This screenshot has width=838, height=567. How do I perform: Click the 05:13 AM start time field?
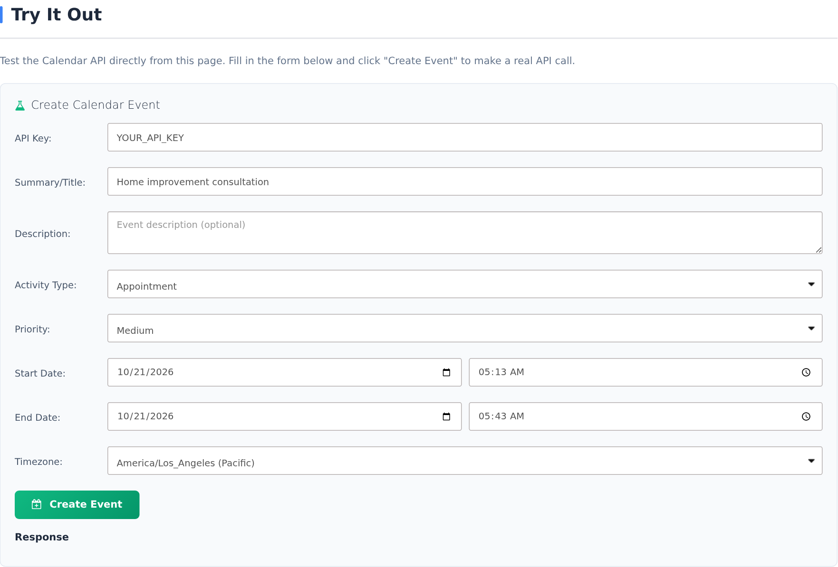coord(645,372)
